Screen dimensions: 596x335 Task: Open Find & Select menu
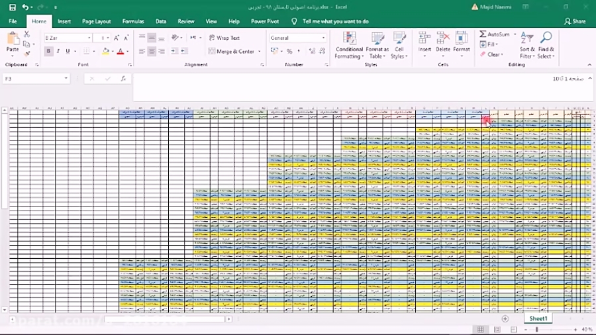546,45
